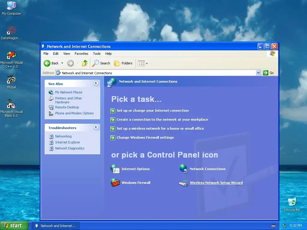
Task: Click the Start button
Action: [x=14, y=226]
